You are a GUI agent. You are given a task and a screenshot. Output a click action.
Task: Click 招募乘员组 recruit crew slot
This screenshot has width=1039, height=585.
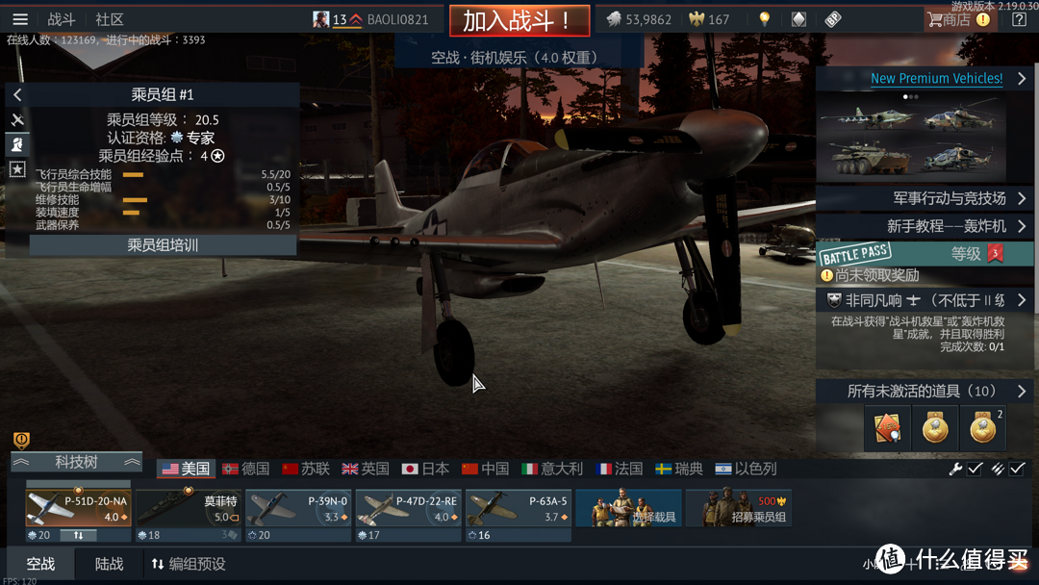click(738, 508)
